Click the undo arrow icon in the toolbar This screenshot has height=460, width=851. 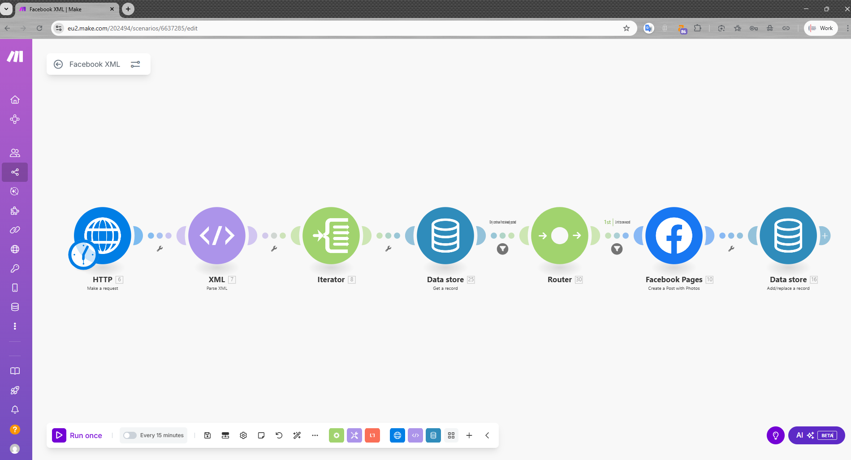pos(279,435)
